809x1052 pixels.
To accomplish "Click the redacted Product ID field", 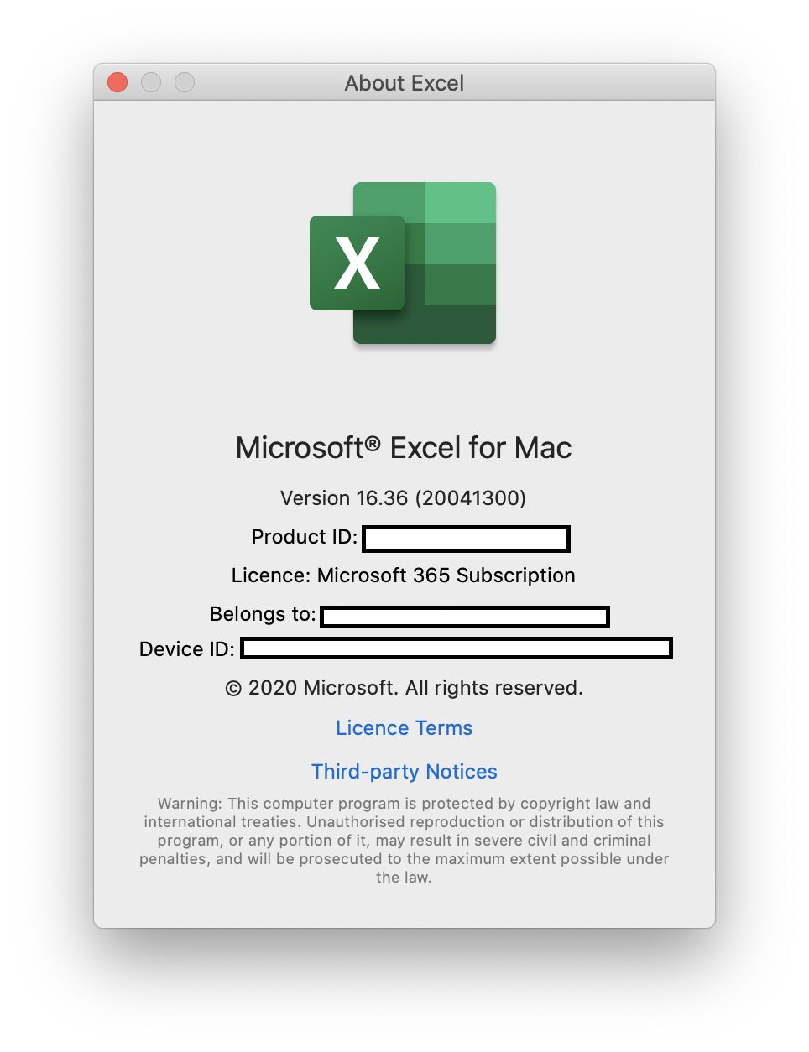I will 467,539.
